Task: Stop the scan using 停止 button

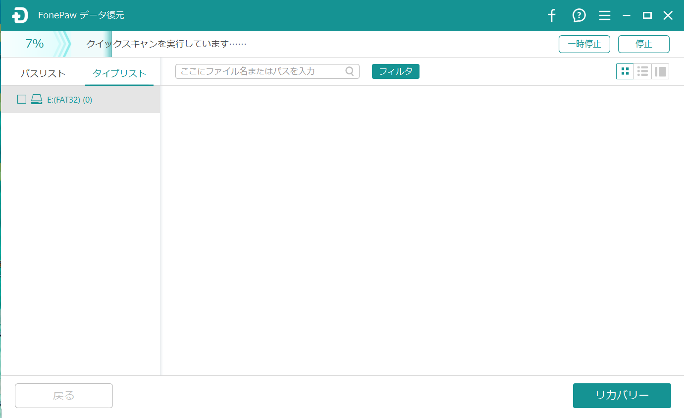Action: (643, 44)
